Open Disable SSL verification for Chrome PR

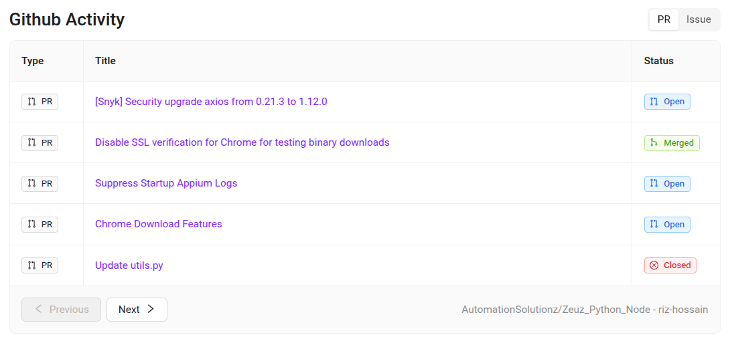242,142
